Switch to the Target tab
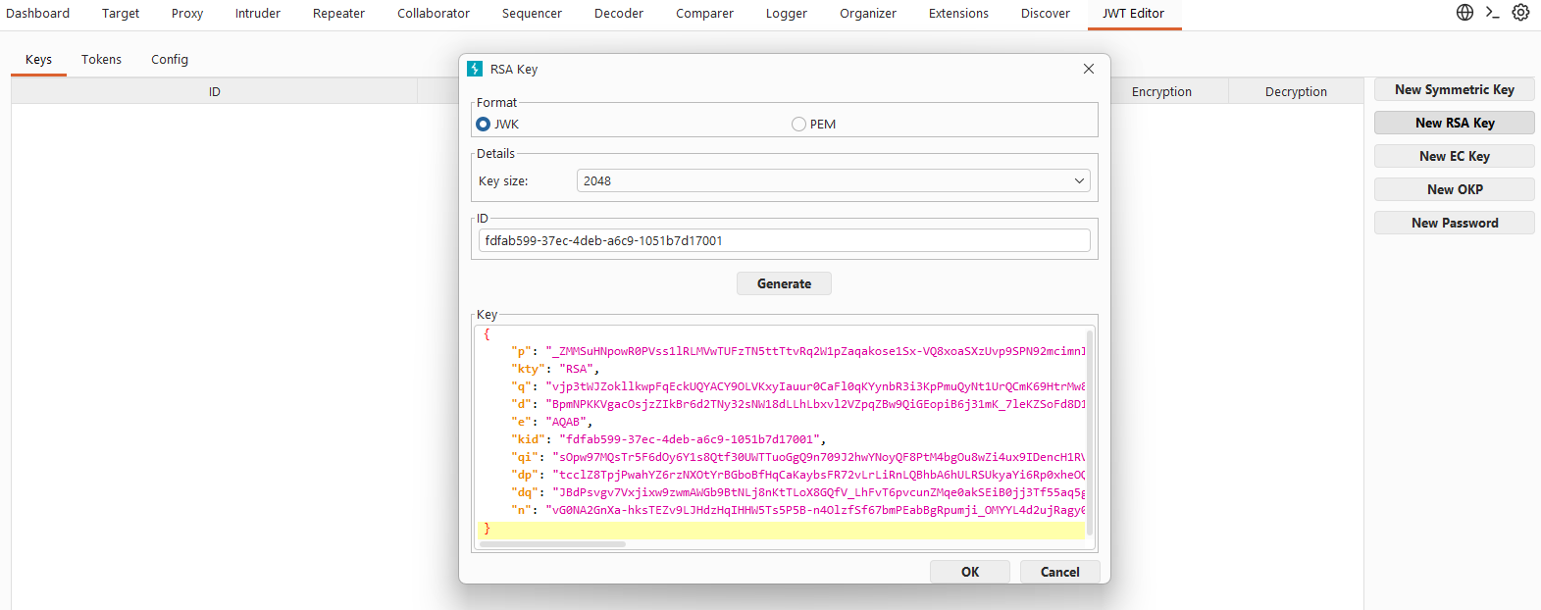Viewport: 1541px width, 610px height. tap(121, 14)
